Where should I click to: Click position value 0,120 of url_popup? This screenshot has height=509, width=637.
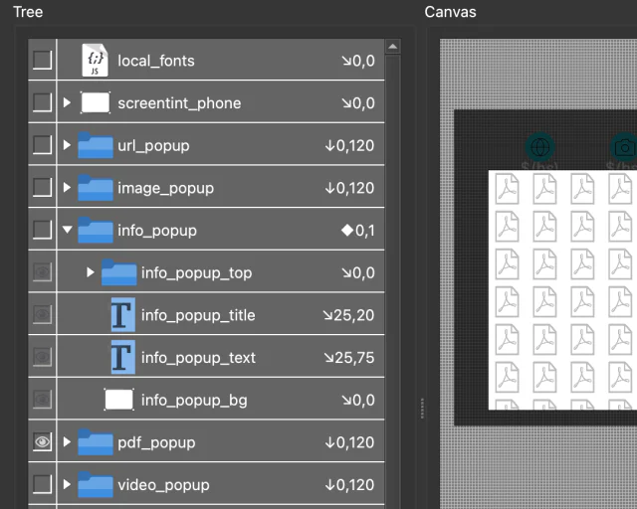349,146
